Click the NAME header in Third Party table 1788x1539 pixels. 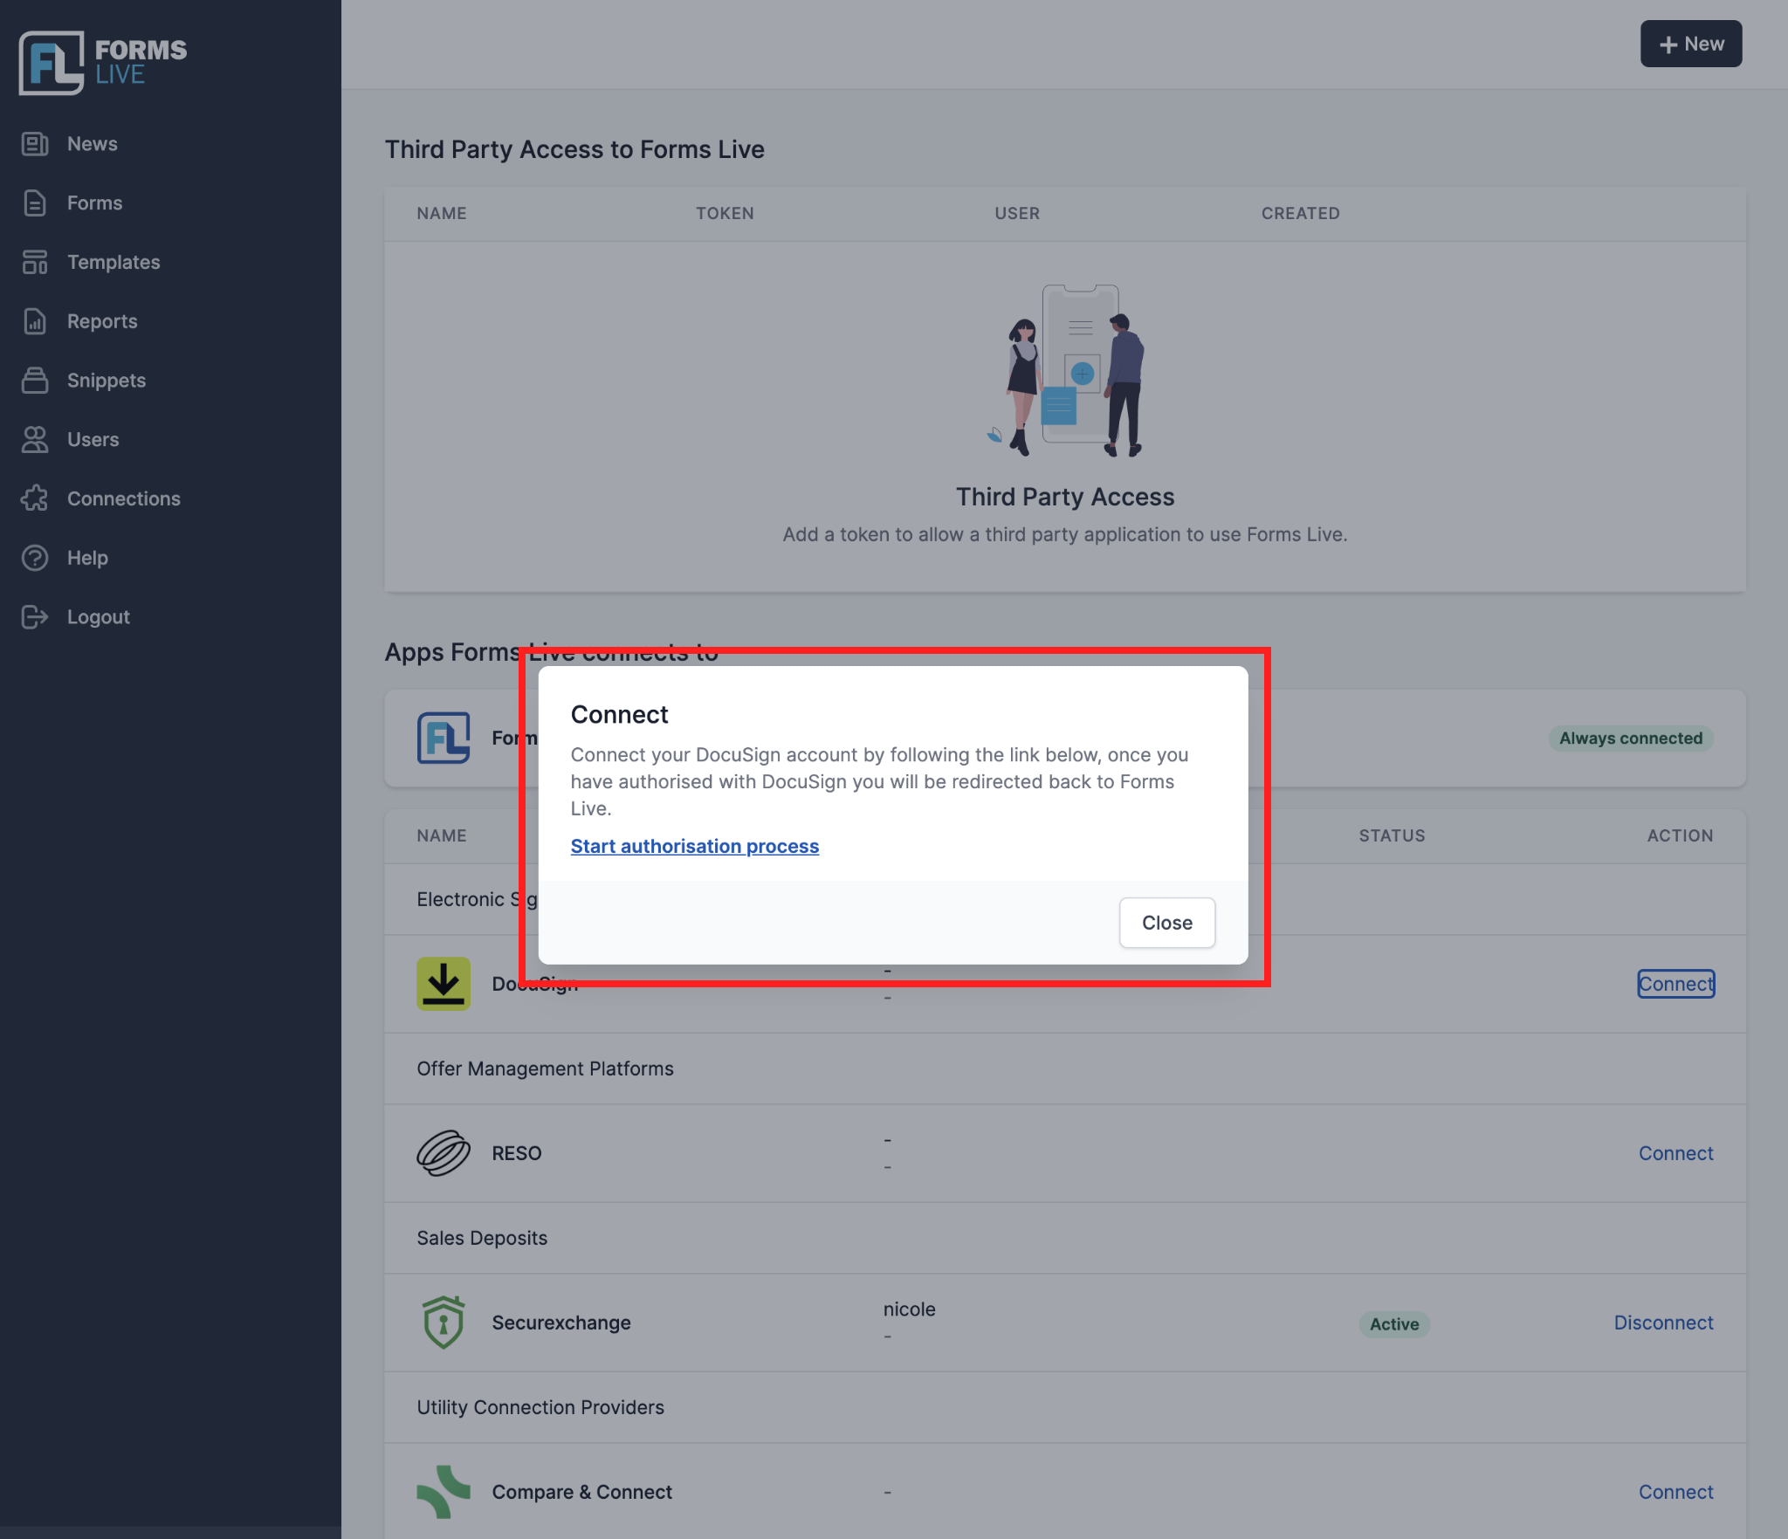coord(442,214)
